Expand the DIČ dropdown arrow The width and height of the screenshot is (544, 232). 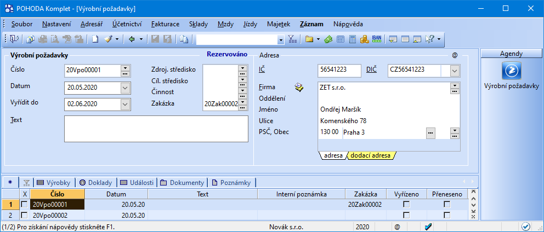tap(455, 71)
